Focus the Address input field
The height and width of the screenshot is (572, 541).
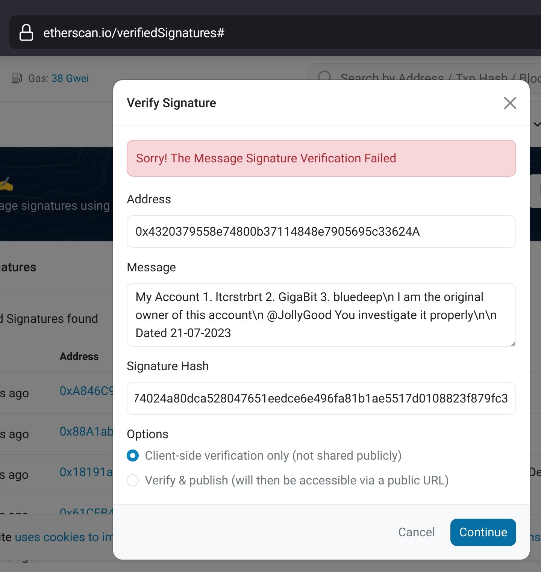tap(321, 232)
